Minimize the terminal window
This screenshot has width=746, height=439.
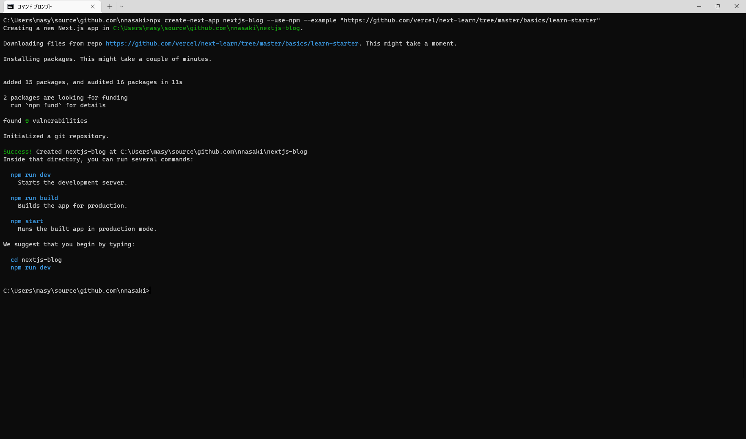point(699,6)
